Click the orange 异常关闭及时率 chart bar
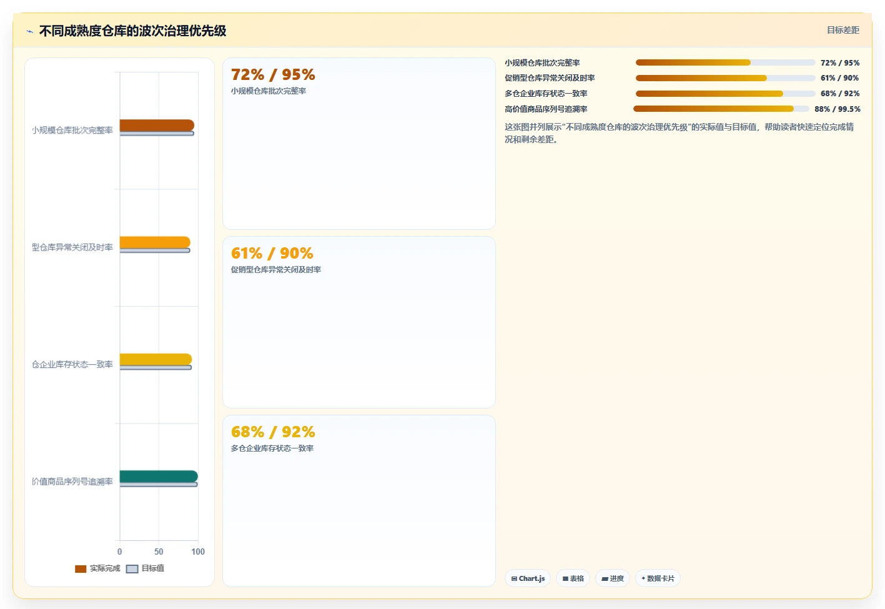Viewport: 885px width, 609px height. click(x=155, y=242)
